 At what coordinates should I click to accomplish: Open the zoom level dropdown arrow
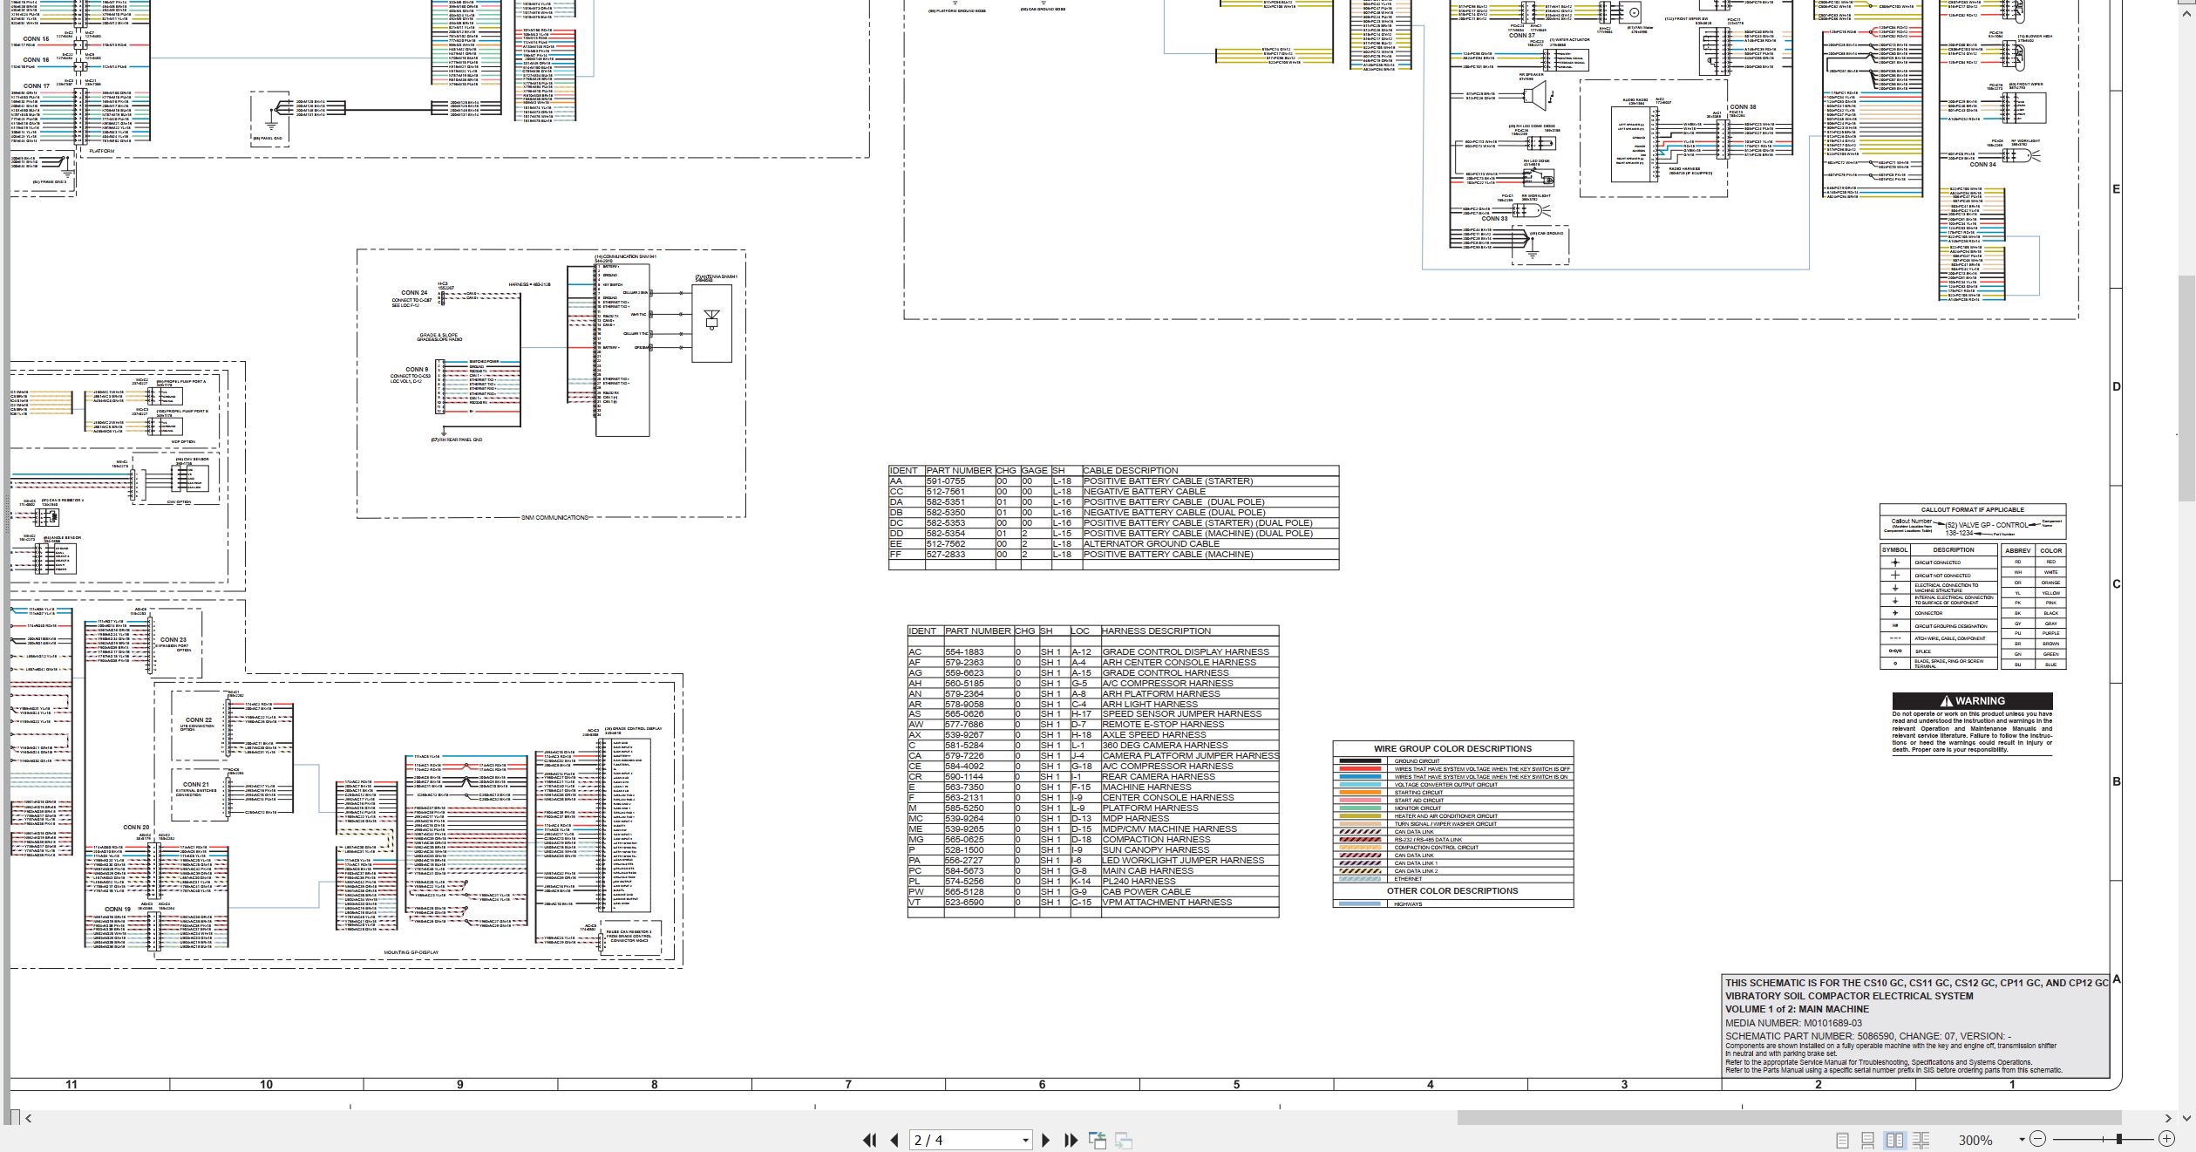(x=2021, y=1140)
